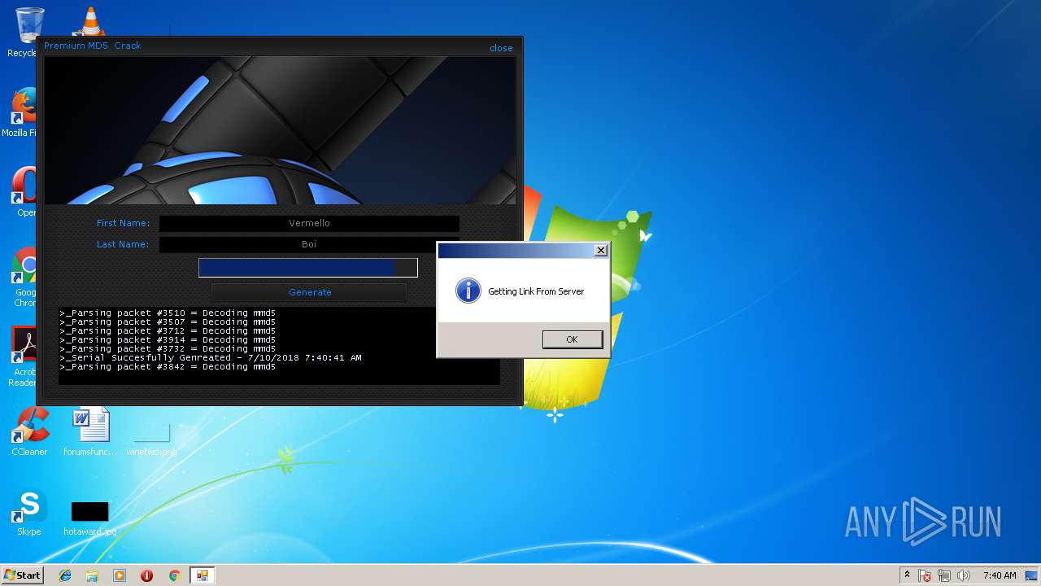Click OK in the Getting Link dialog

pyautogui.click(x=573, y=339)
